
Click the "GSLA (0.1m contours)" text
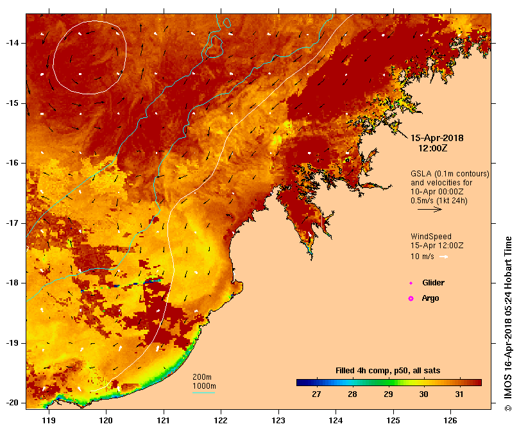point(450,174)
